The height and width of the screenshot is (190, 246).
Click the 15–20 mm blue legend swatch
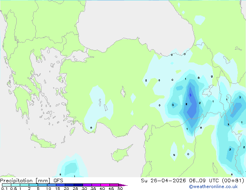60,185
